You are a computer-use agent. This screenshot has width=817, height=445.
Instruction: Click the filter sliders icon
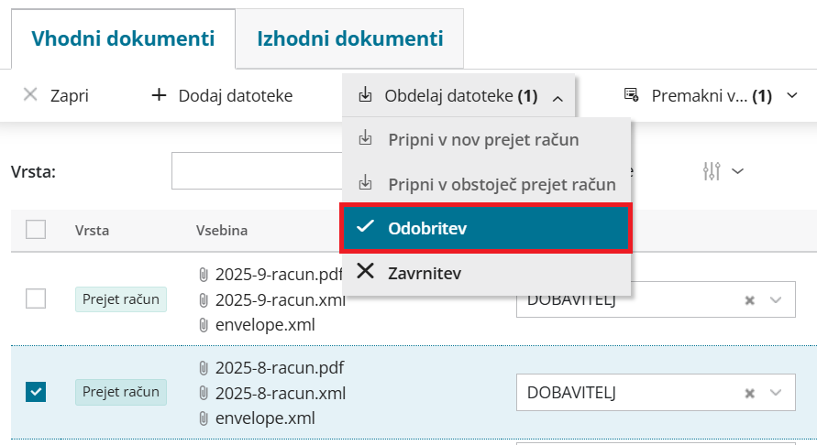click(x=712, y=170)
